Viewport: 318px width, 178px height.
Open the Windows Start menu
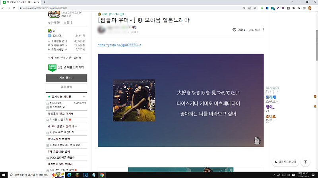tap(4, 175)
